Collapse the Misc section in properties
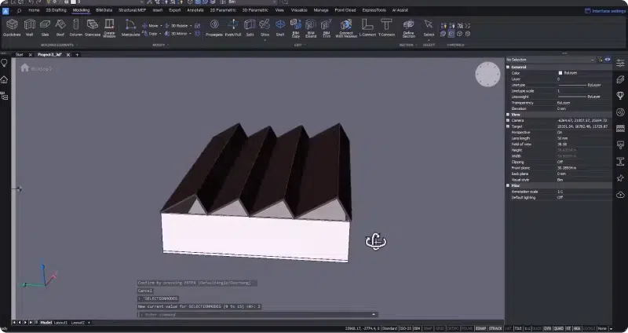628x333 pixels. click(x=508, y=185)
